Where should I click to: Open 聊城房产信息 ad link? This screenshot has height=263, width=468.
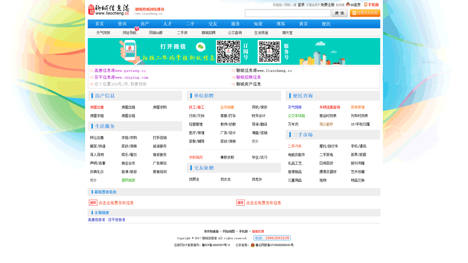pyautogui.click(x=249, y=84)
